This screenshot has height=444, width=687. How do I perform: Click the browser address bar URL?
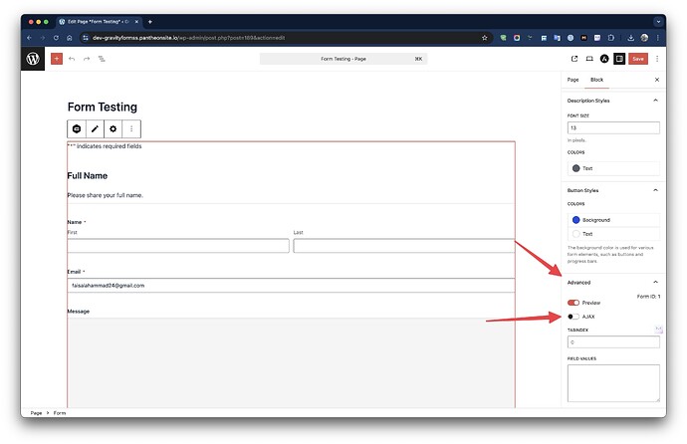[x=188, y=38]
